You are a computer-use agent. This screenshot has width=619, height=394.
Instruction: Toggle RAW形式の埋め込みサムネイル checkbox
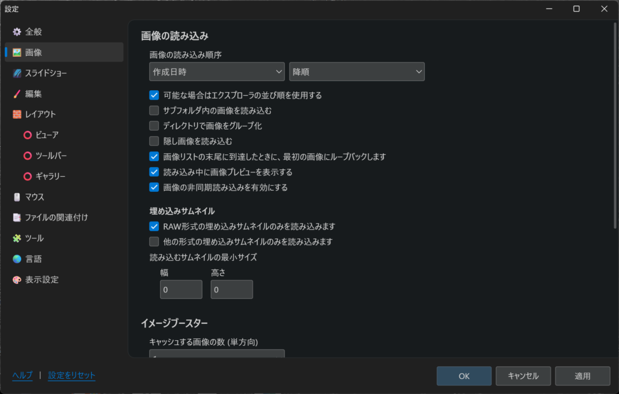pyautogui.click(x=154, y=226)
